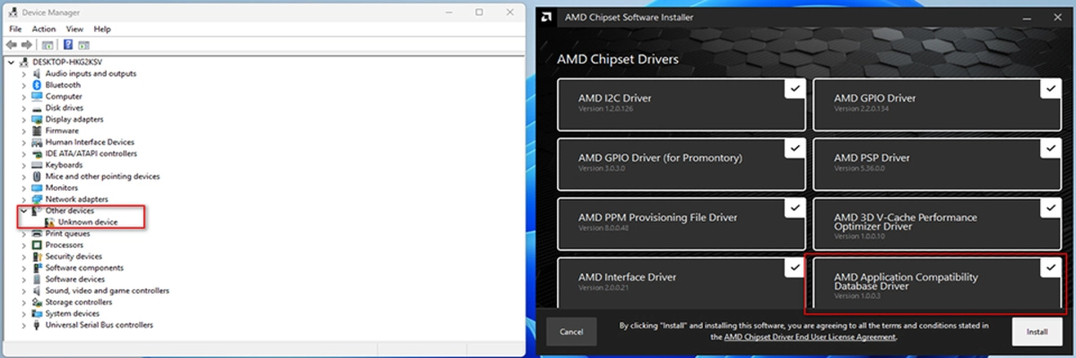Select the AMD Interface Driver card
Viewport: 1076px width, 358px height.
click(x=681, y=282)
